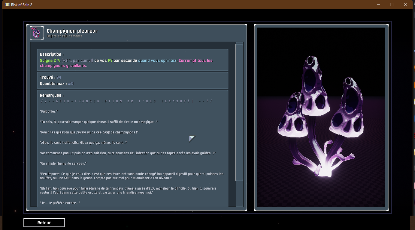
Task: Click the AUTO-TRANSCRIPTION header line
Action: [126, 101]
